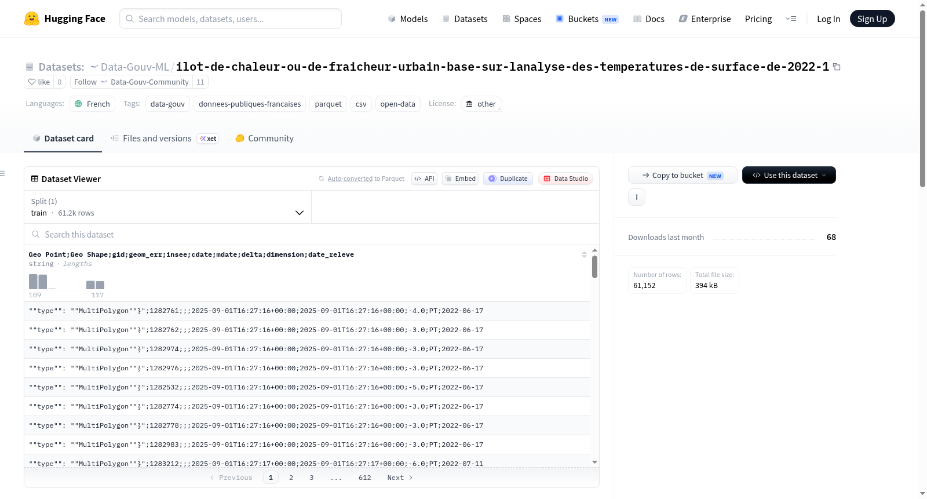927x499 pixels.
Task: Copy dataset name with the clipboard icon
Action: [x=837, y=67]
